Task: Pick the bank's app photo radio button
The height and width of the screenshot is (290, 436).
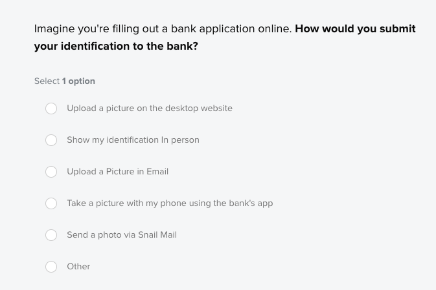Action: (51, 203)
